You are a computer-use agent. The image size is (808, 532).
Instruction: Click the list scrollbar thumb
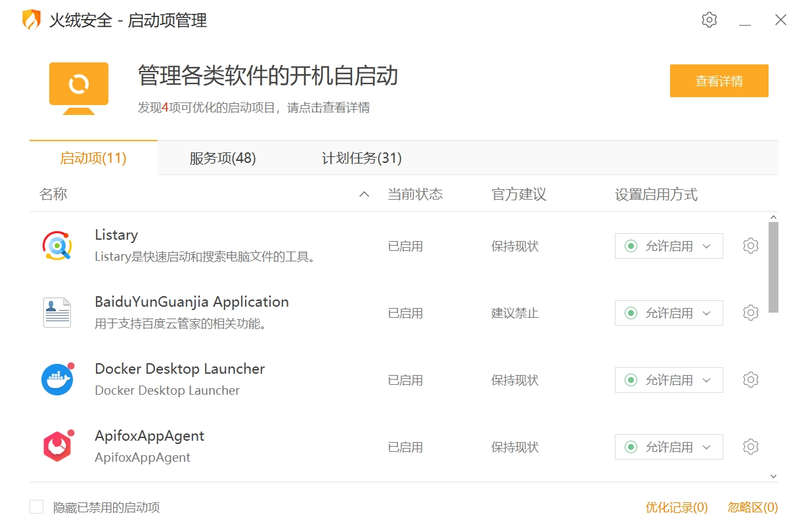tap(773, 267)
